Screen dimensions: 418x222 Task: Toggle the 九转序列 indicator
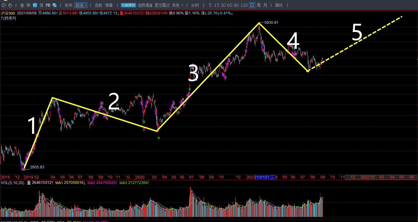128,5
